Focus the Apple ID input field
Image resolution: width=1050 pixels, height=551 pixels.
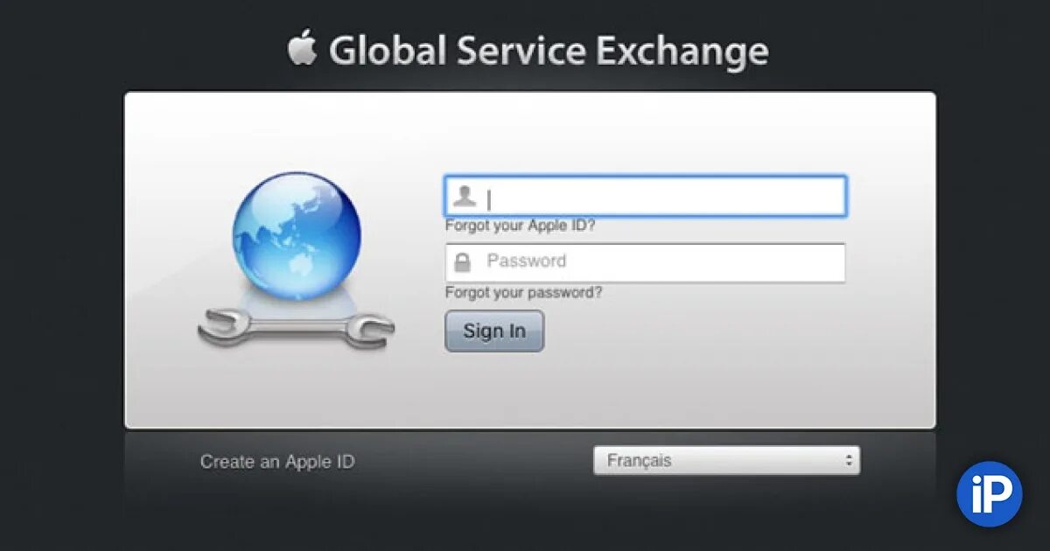646,196
